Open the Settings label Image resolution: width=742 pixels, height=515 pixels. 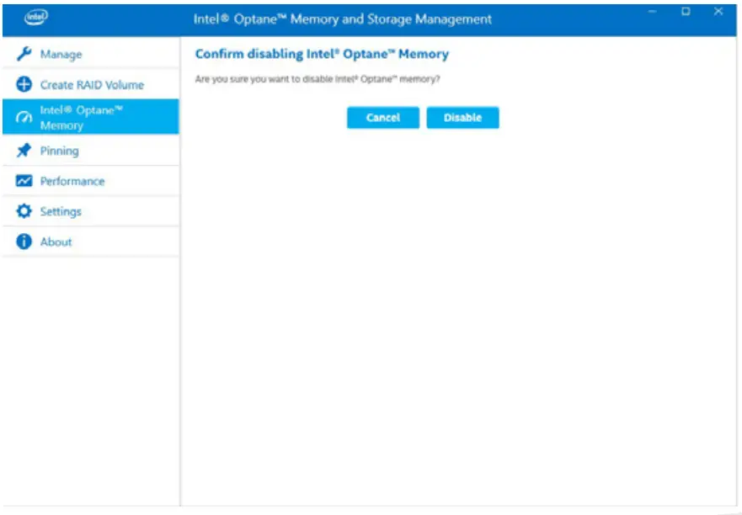click(x=61, y=211)
